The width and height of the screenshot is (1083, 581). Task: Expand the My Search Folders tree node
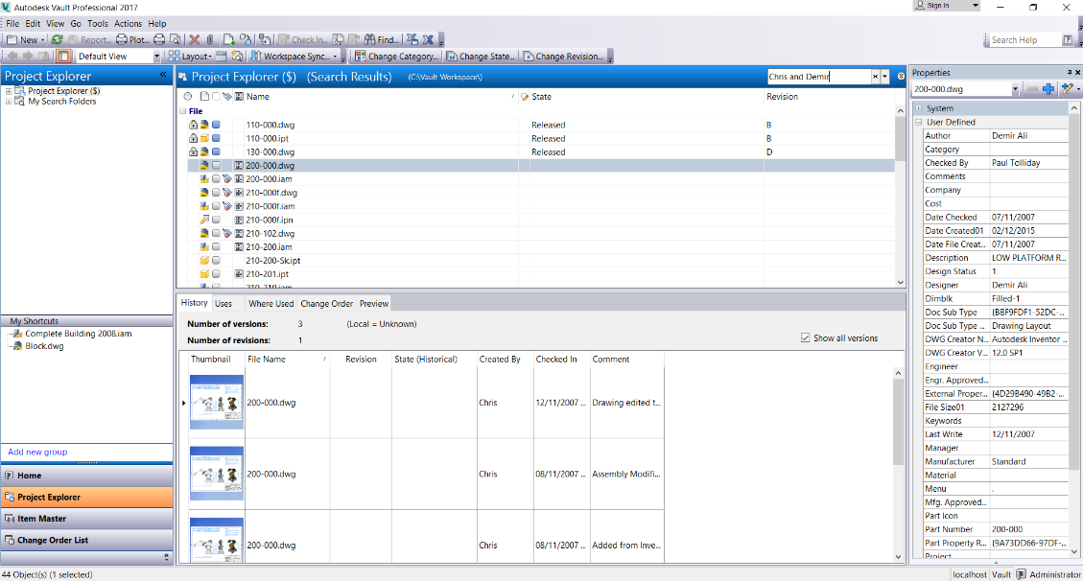pyautogui.click(x=9, y=102)
